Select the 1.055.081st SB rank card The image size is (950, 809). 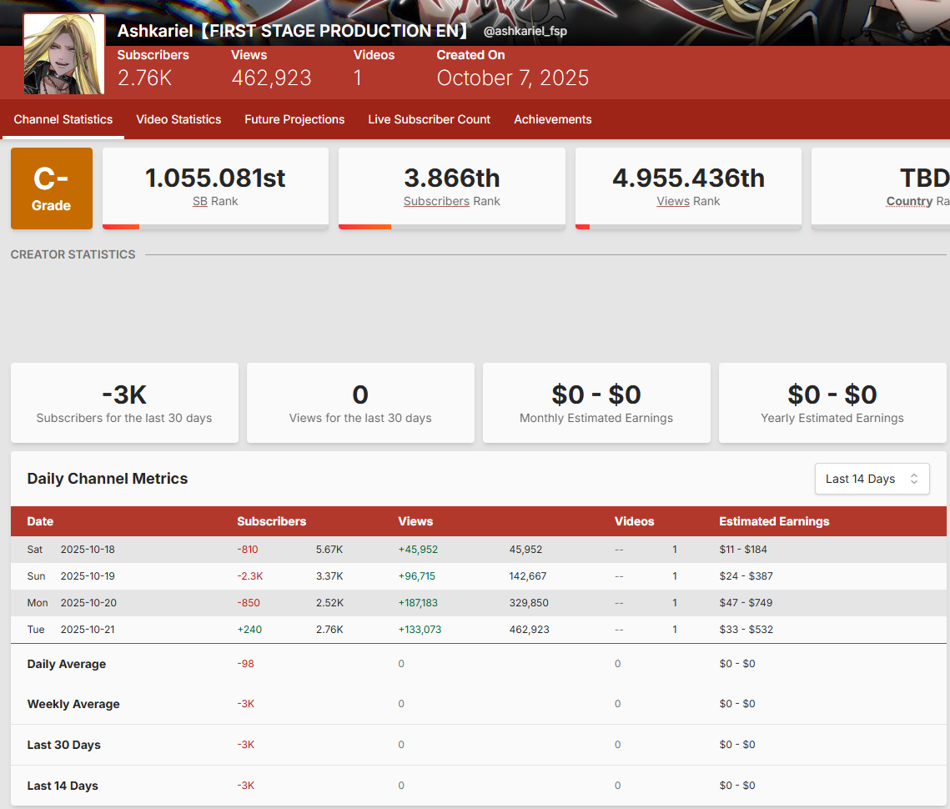pyautogui.click(x=216, y=188)
